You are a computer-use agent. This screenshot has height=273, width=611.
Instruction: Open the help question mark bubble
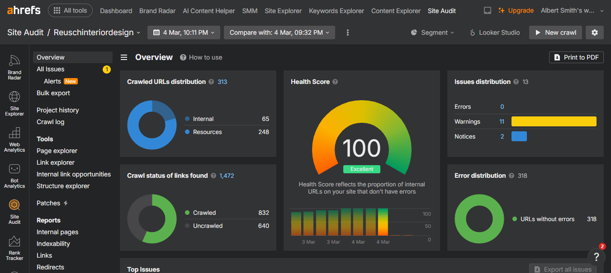pos(597,257)
